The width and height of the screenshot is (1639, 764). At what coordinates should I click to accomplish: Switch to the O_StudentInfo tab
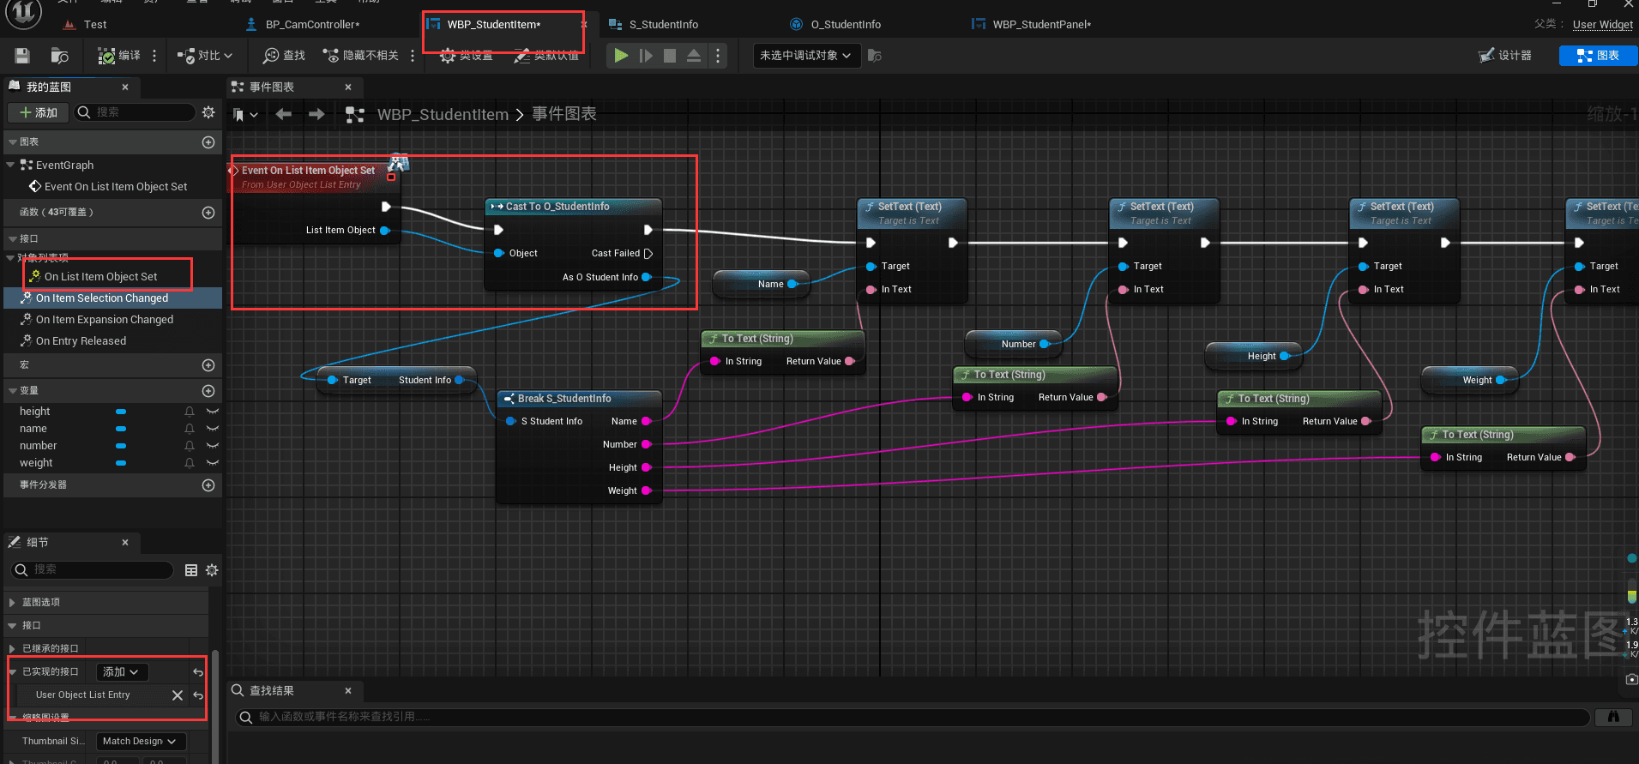(845, 25)
